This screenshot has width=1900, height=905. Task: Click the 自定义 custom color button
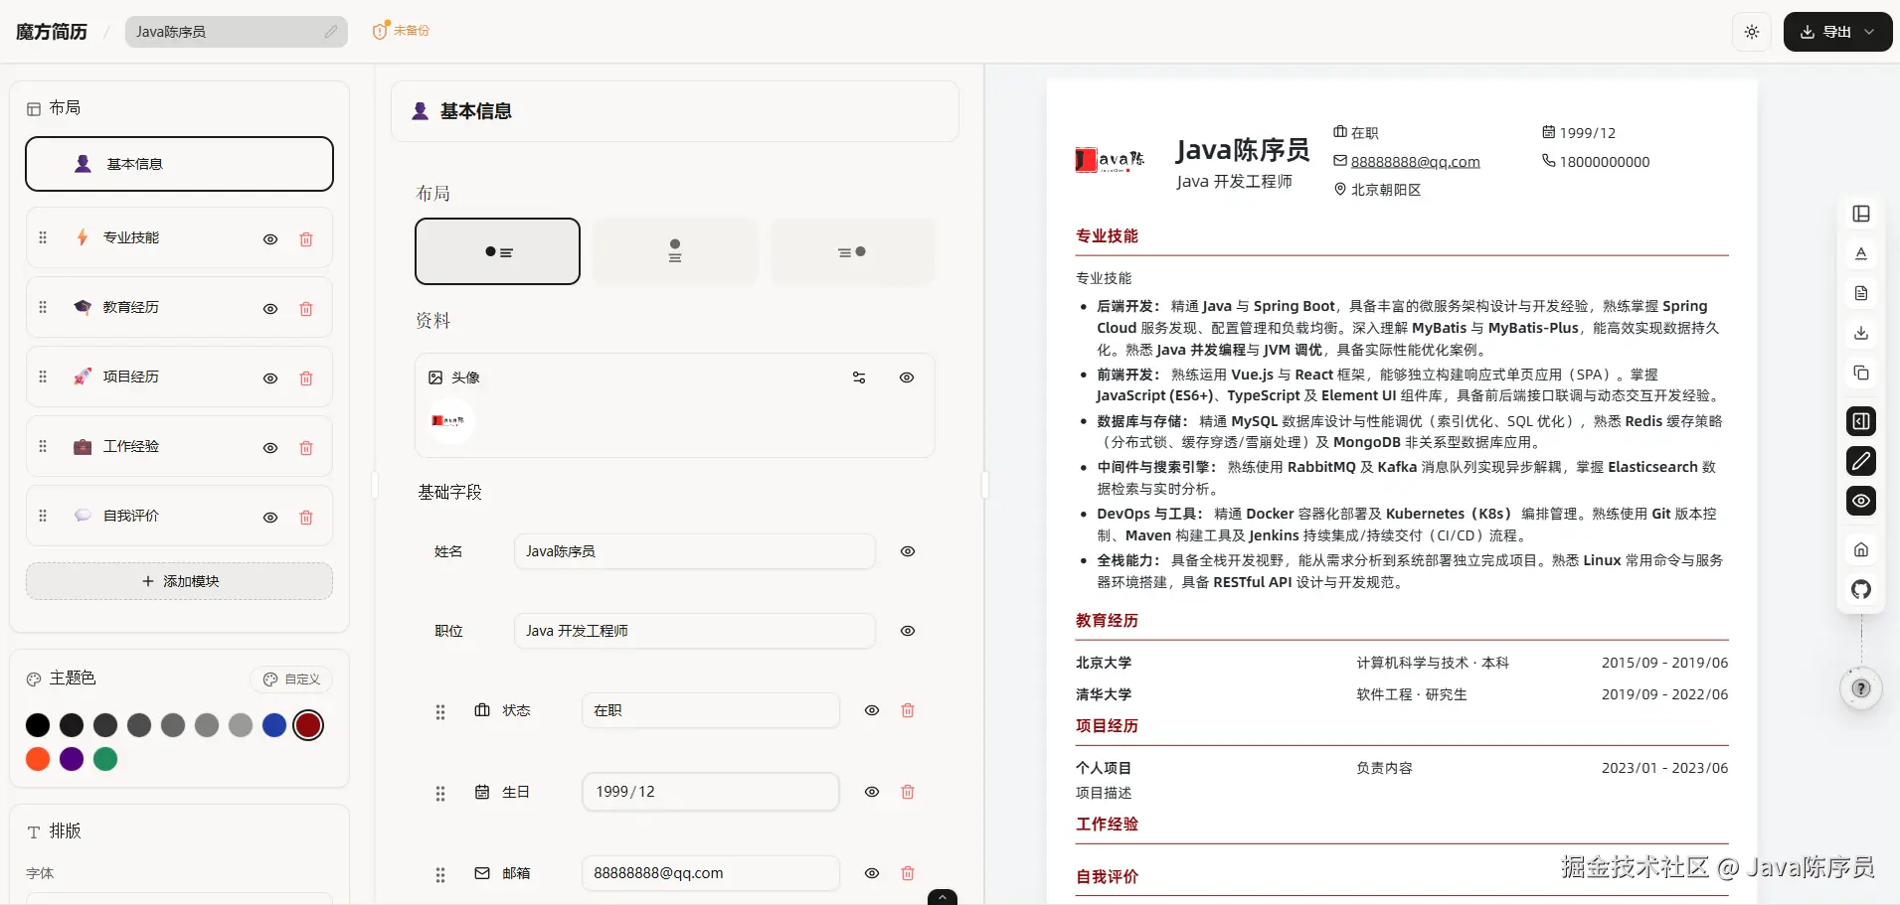coord(291,679)
